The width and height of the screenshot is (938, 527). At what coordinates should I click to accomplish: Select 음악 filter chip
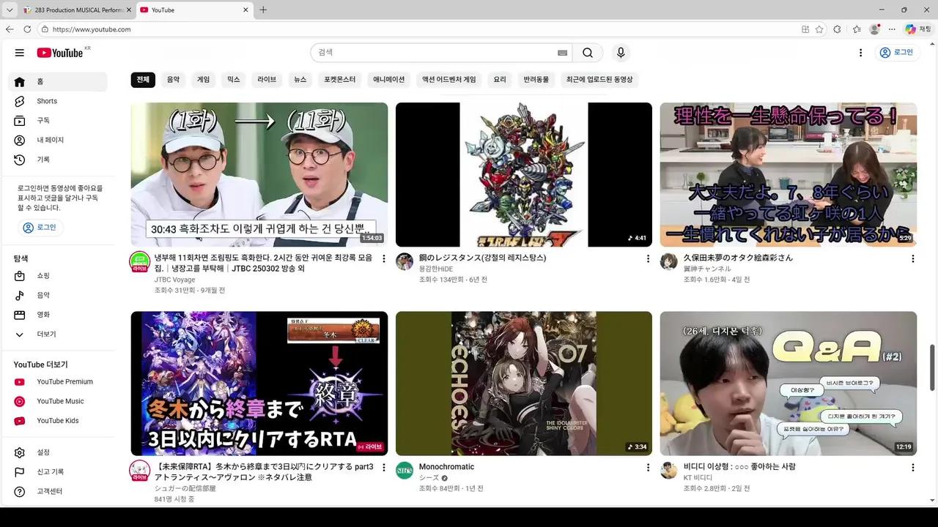coord(173,79)
